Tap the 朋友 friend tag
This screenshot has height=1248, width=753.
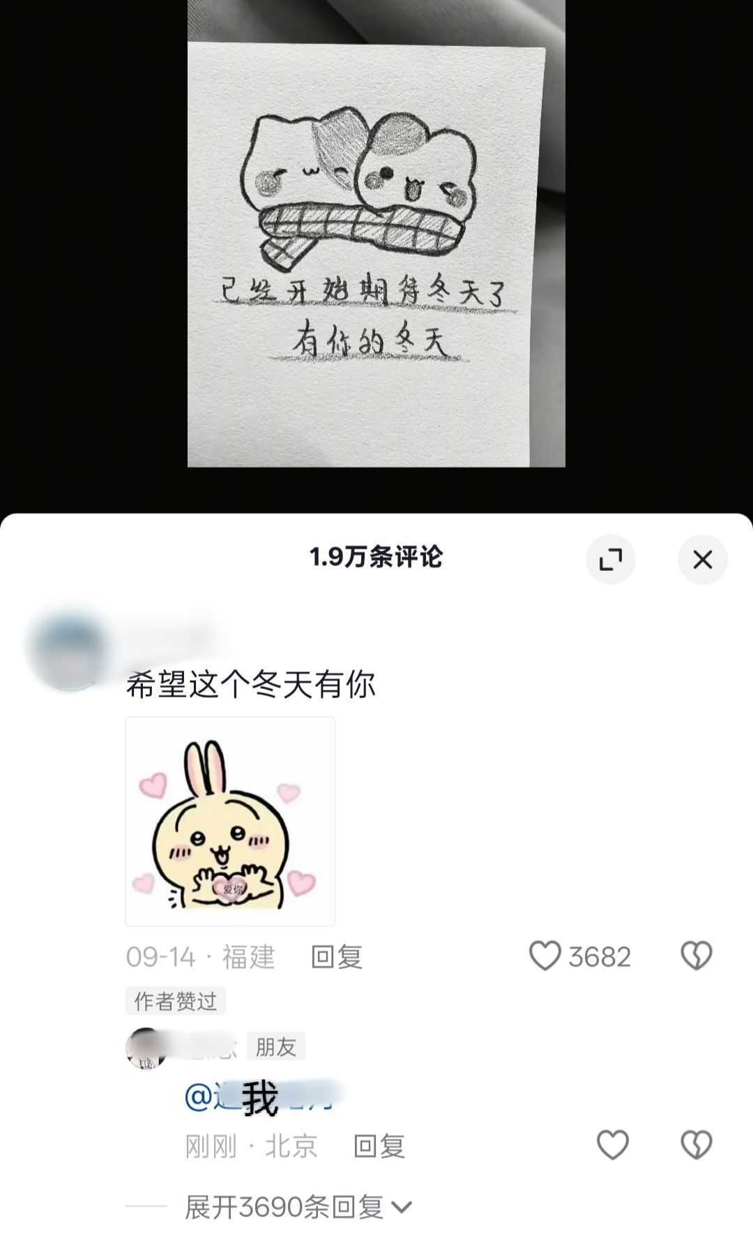[276, 1046]
